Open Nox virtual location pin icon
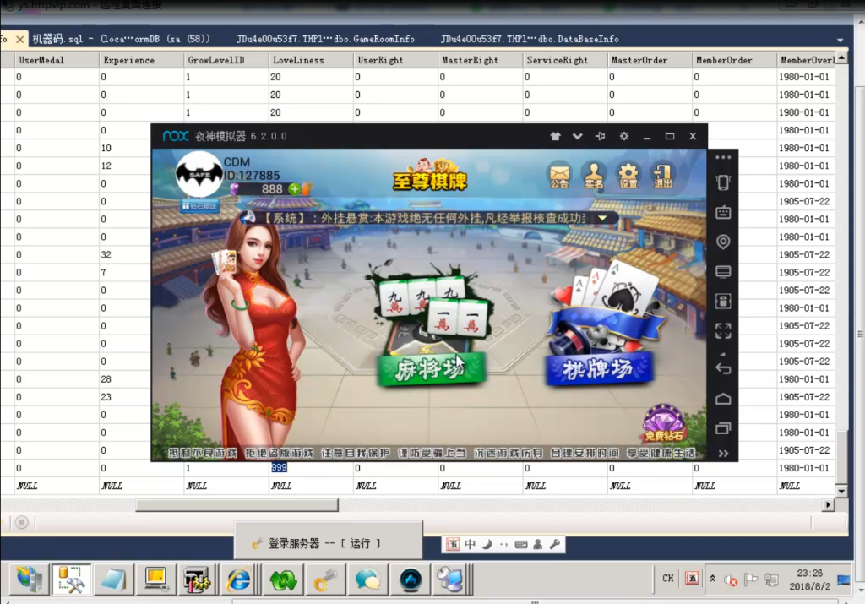Image resolution: width=865 pixels, height=604 pixels. point(723,242)
